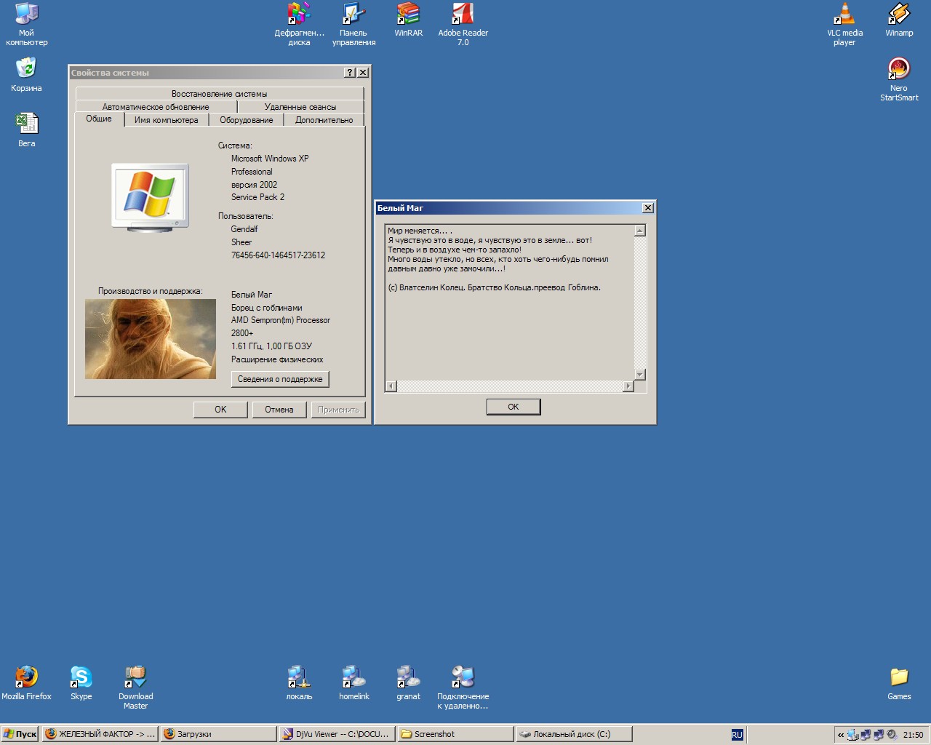
Task: Click the 'AMD Sempron(tm) Processor' text
Action: point(281,320)
